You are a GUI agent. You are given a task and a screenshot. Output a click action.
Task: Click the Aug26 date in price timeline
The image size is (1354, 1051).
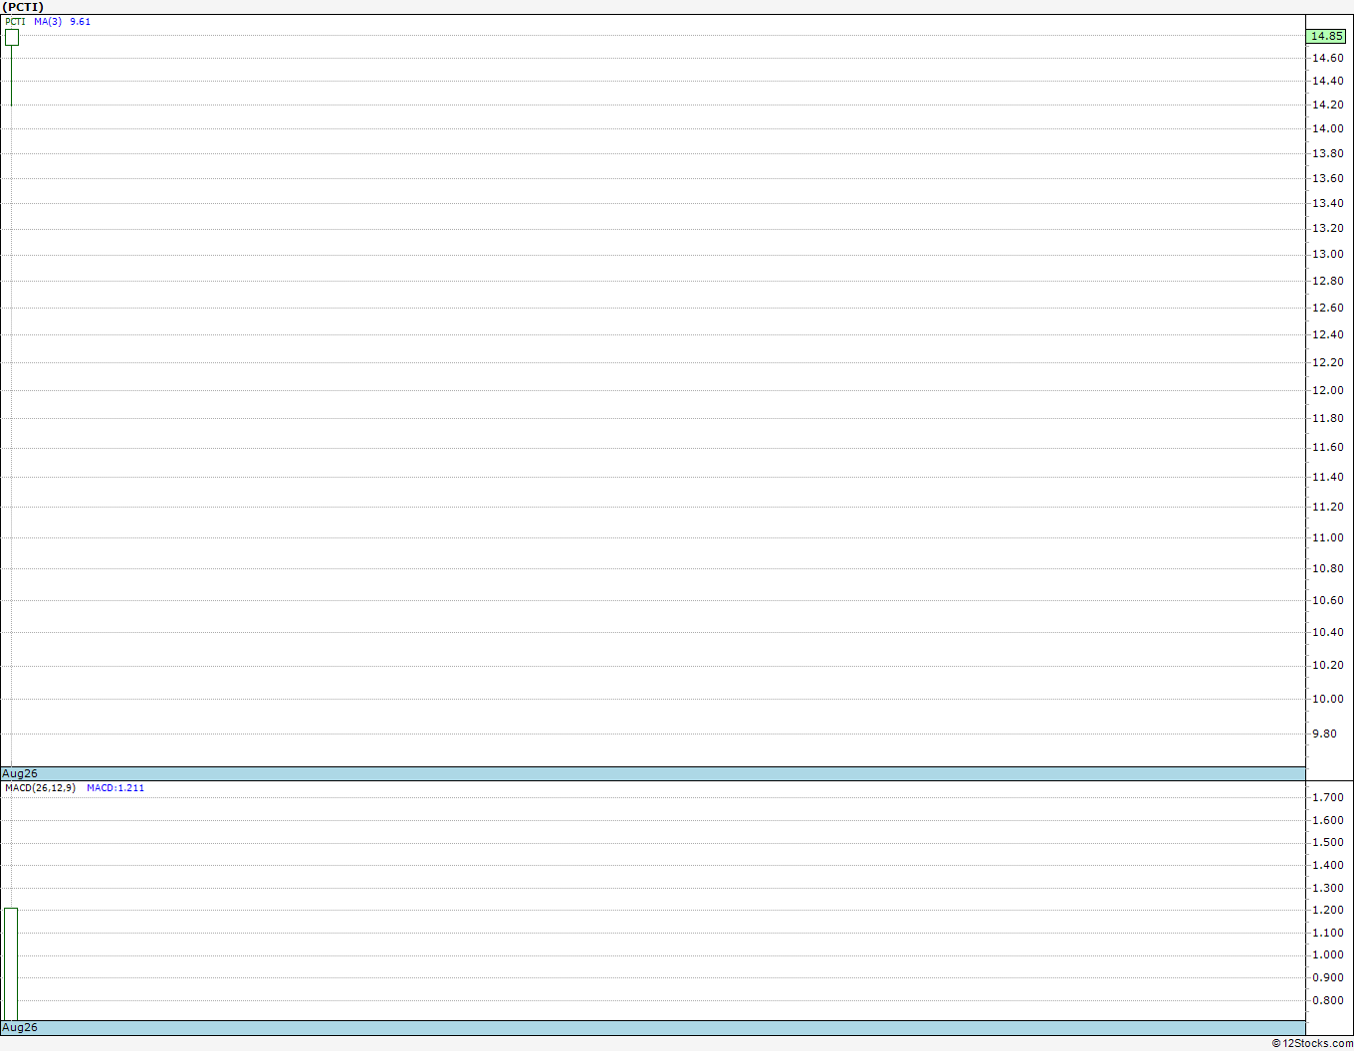pos(20,773)
